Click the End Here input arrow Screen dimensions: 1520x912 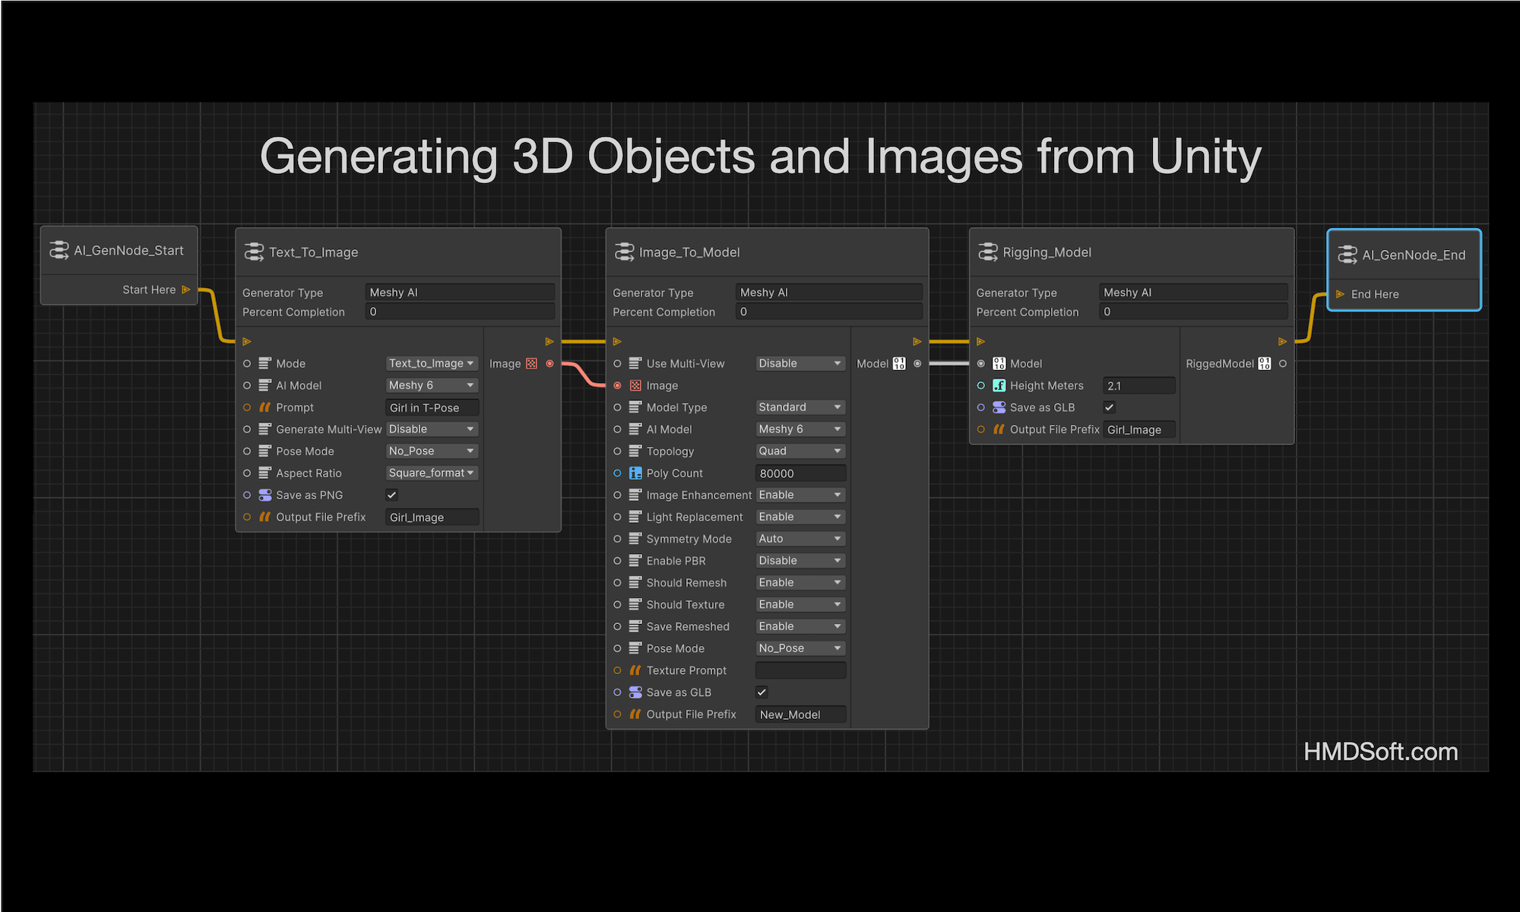[x=1340, y=294]
